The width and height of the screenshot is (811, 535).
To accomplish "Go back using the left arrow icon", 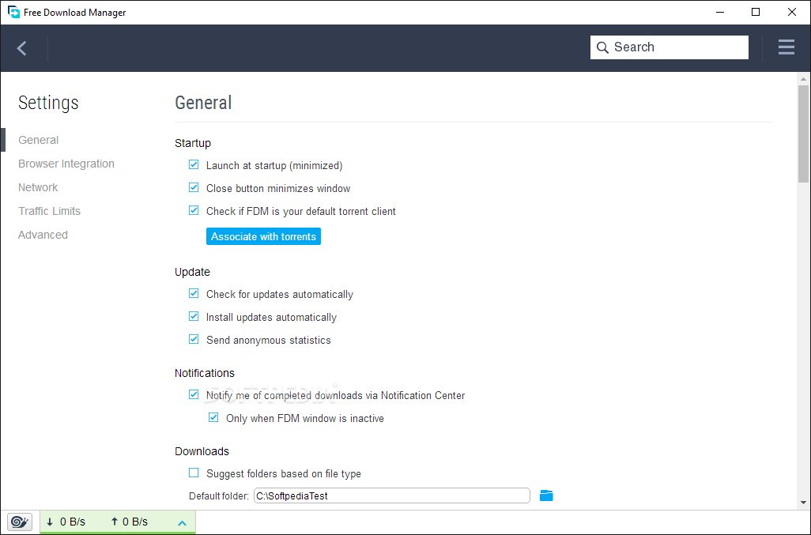I will pos(21,48).
